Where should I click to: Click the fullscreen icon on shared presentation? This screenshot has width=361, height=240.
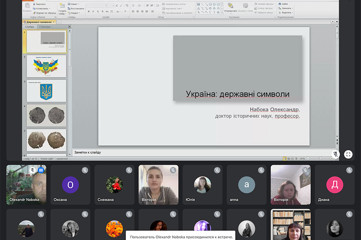348,154
